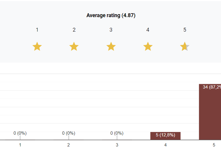The image size is (221, 150).
Task: Click the second gold star icon
Action: 74,46
